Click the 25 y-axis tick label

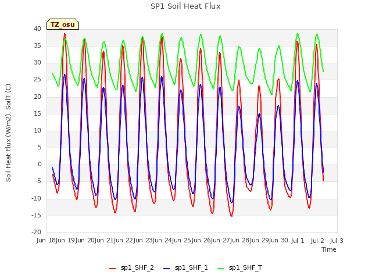coord(37,80)
